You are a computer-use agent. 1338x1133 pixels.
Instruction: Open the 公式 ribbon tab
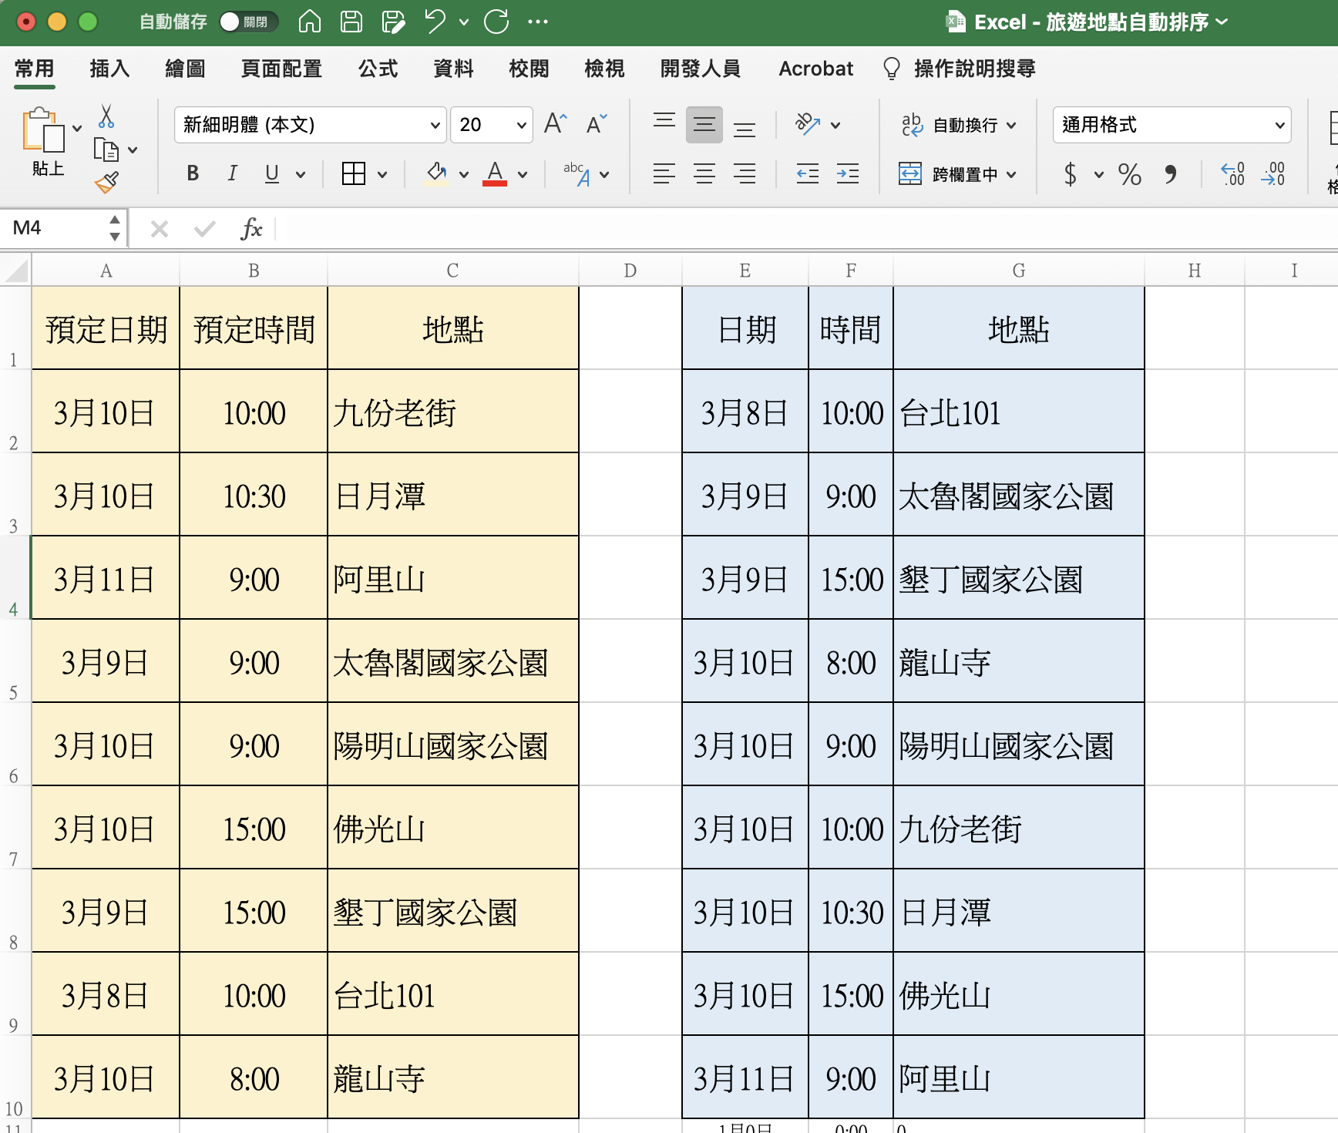378,69
